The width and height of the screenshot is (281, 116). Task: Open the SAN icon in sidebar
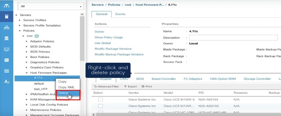(x=7, y=38)
